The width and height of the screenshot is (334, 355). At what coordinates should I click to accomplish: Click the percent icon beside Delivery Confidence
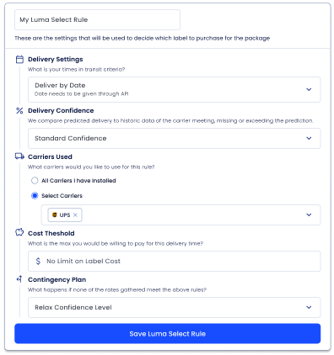pos(19,110)
